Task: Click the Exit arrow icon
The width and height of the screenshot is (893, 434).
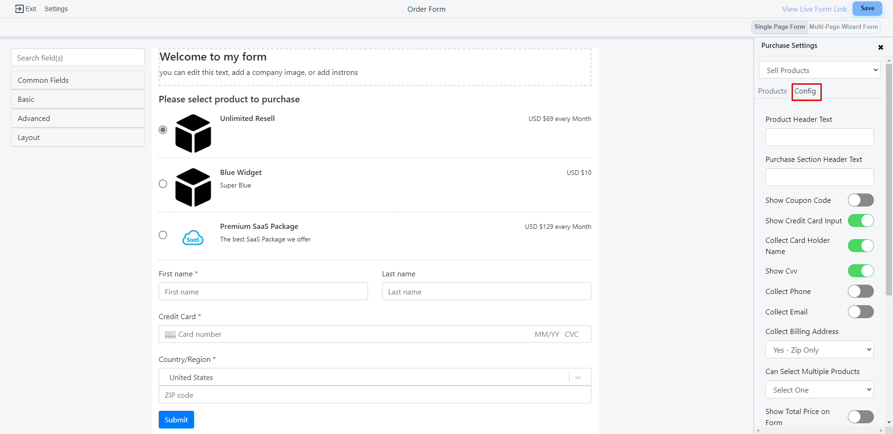Action: (19, 9)
